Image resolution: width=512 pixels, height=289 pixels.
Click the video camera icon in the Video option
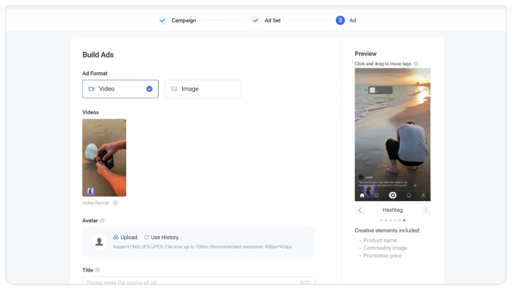91,89
